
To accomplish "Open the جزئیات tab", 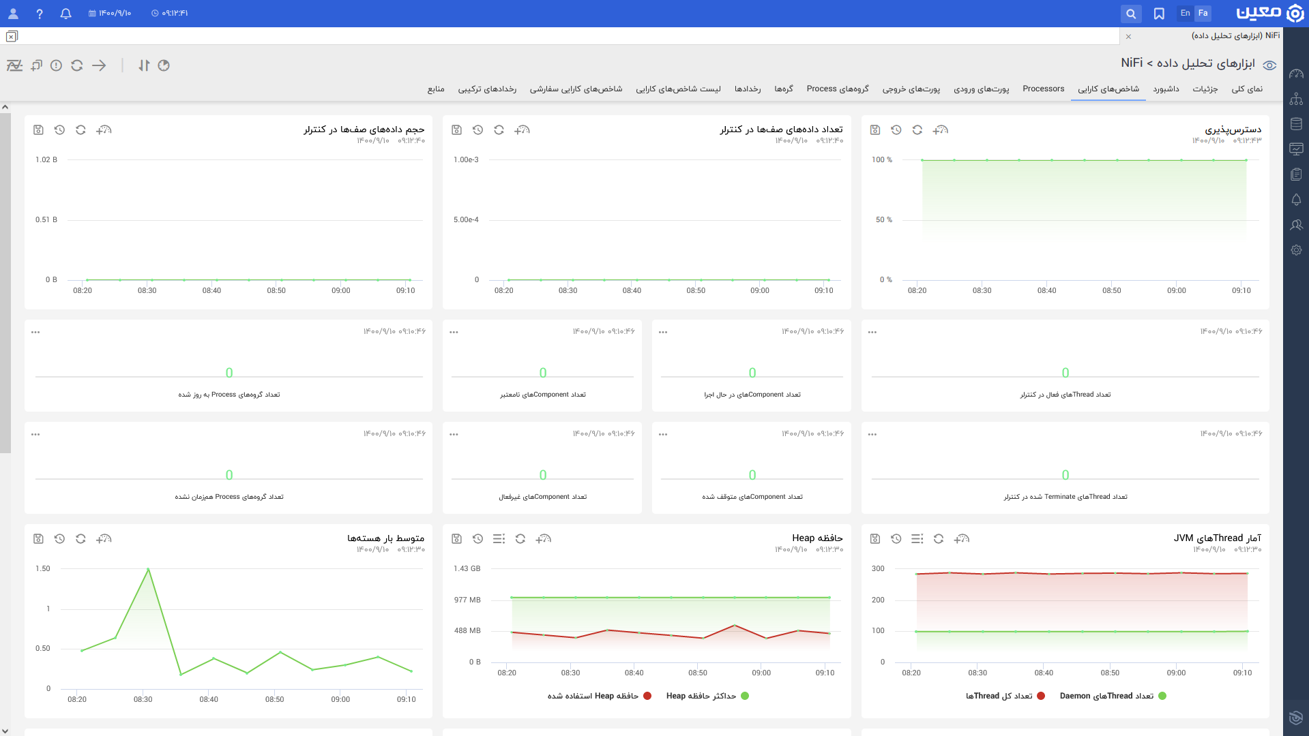I will [1205, 89].
